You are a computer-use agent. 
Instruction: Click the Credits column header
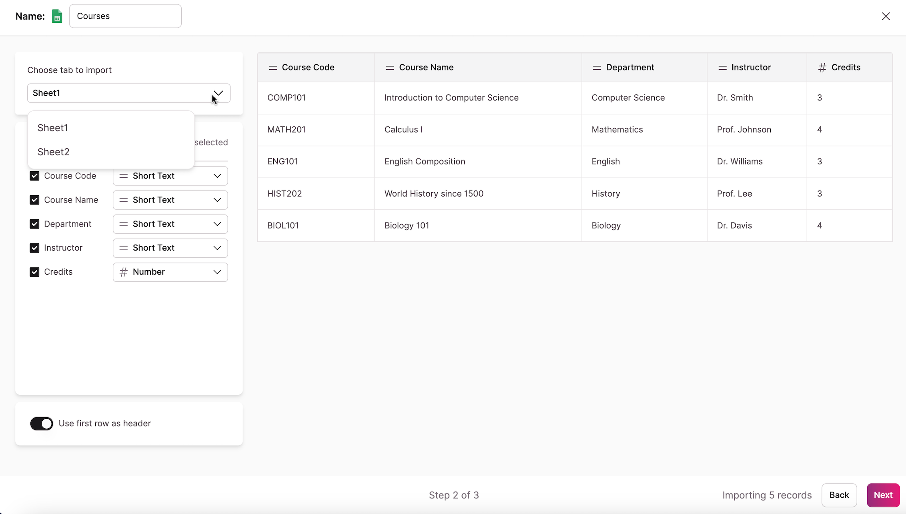tap(850, 67)
